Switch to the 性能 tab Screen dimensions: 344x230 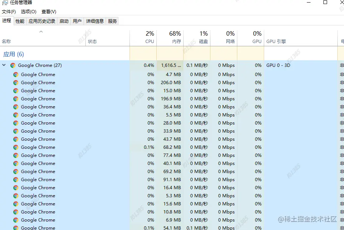tap(20, 21)
